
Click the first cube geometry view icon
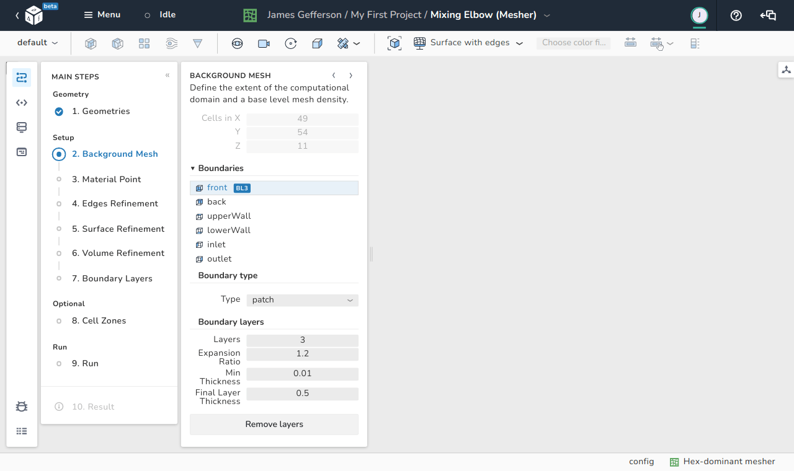[x=91, y=43]
